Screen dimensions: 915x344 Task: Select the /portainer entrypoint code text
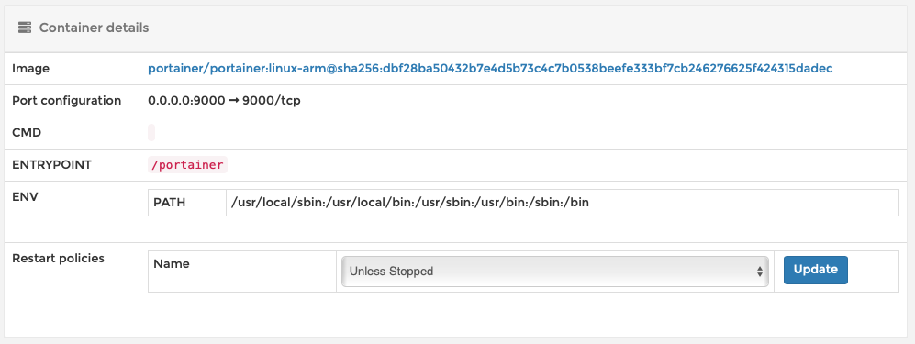(x=187, y=165)
